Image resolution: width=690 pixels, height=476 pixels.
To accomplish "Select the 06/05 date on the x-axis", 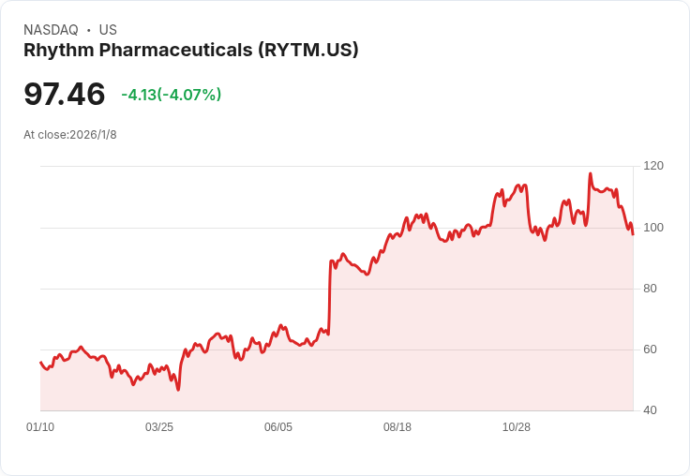I will point(278,427).
